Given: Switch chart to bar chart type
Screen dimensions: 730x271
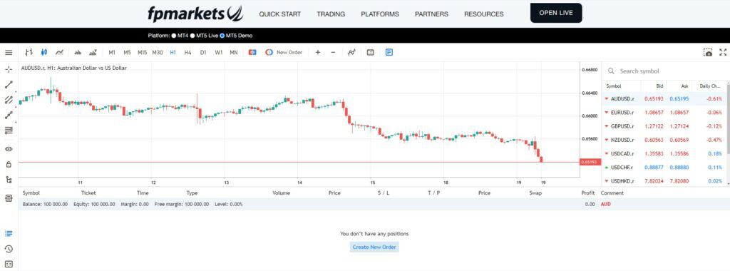Looking at the screenshot, I should pos(29,53).
